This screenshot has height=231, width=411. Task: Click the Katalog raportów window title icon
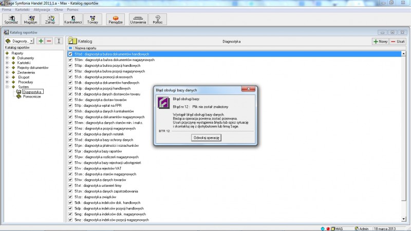[6, 32]
